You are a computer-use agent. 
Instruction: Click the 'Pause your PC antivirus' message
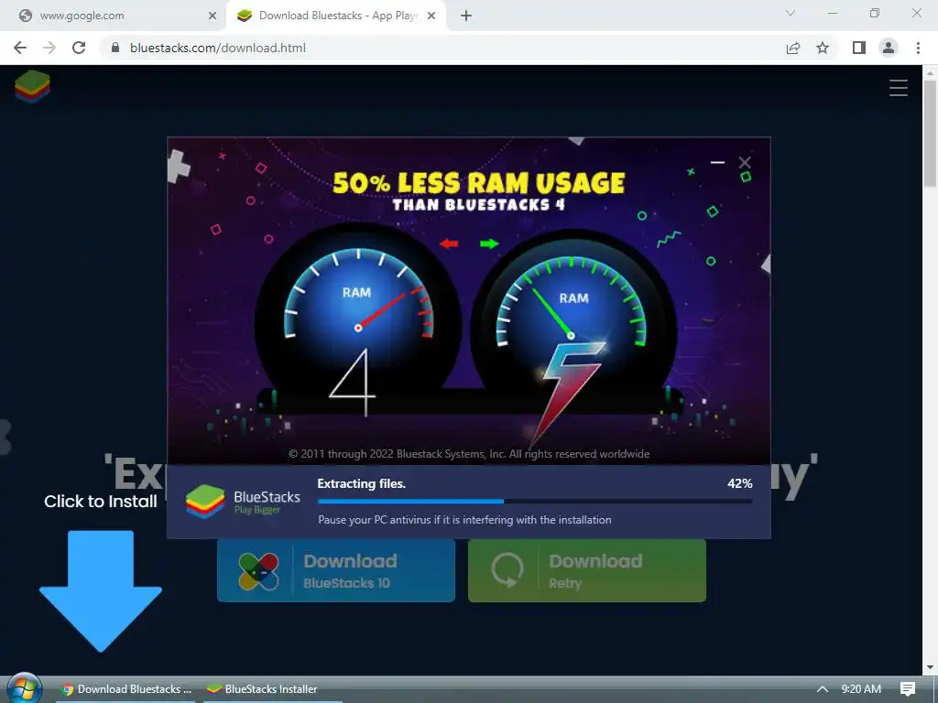click(x=464, y=520)
